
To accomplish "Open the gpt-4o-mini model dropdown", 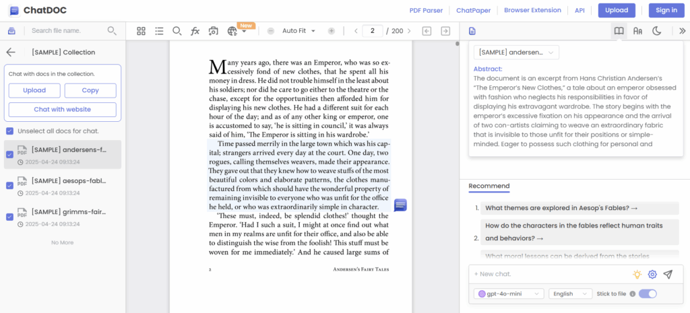I will [x=509, y=293].
